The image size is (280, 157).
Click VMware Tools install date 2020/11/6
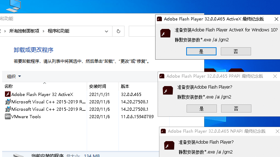pos(99,117)
